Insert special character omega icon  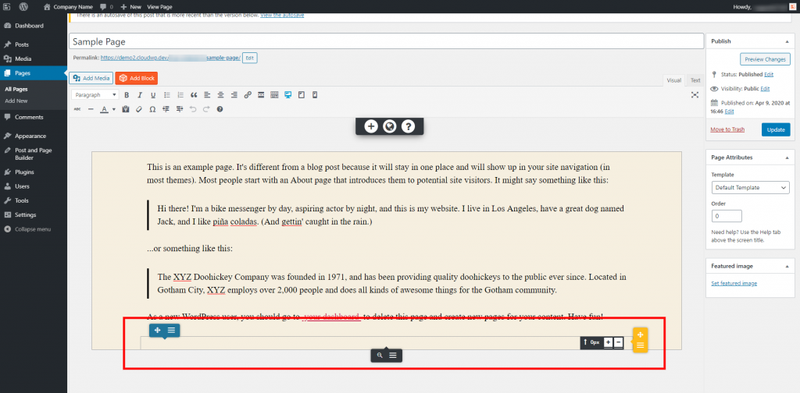pos(152,109)
